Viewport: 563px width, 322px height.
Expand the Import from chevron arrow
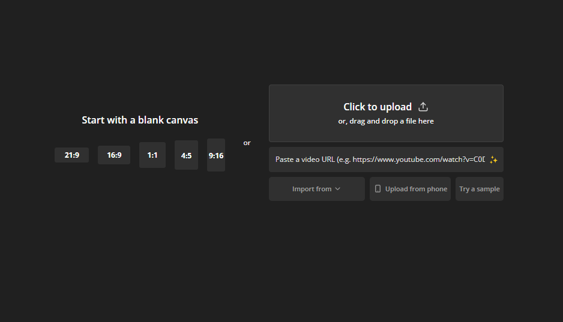(337, 189)
